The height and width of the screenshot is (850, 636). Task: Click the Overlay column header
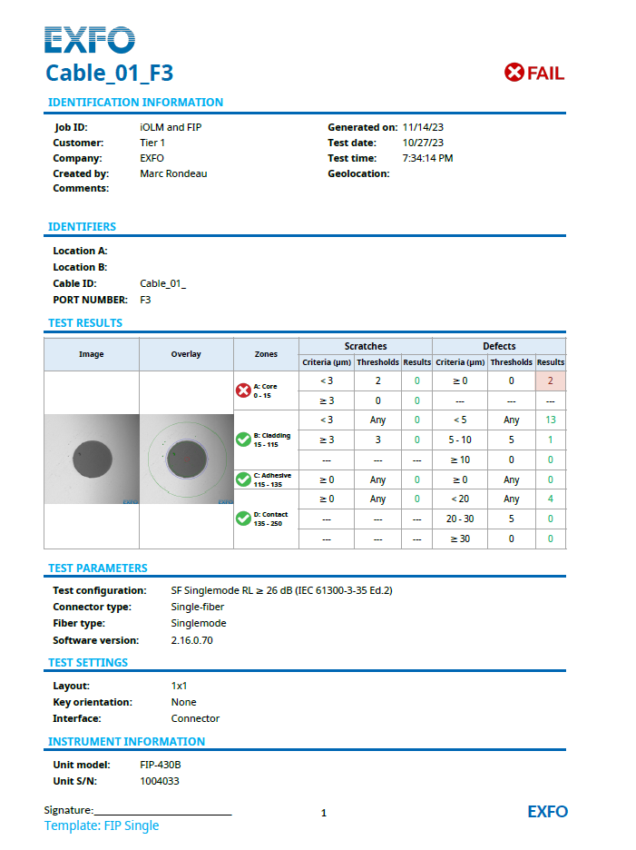click(x=186, y=354)
